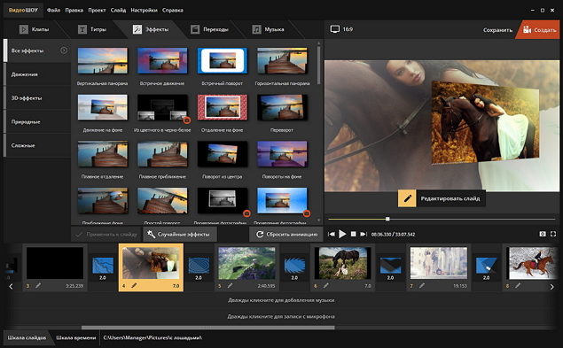The height and width of the screenshot is (348, 563).
Task: Click the stop playback square icon
Action: coord(353,234)
